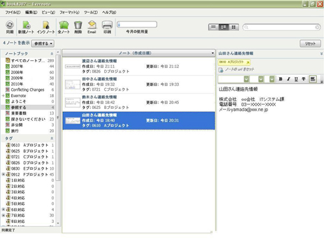Expand the 0912 F project tag
Viewport: 324px width, 243px height.
[3, 174]
